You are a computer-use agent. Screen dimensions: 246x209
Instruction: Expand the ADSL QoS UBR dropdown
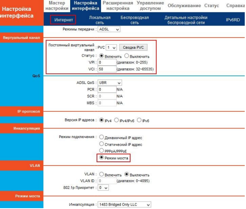(110, 83)
